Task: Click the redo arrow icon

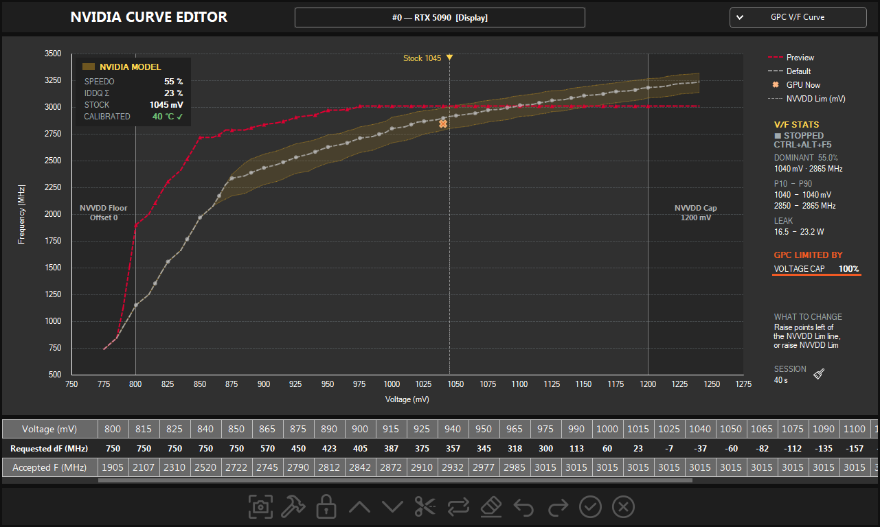Action: (x=558, y=507)
